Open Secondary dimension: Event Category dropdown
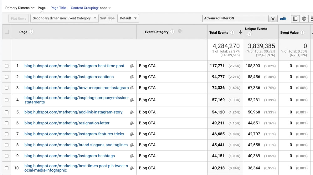 (64, 18)
